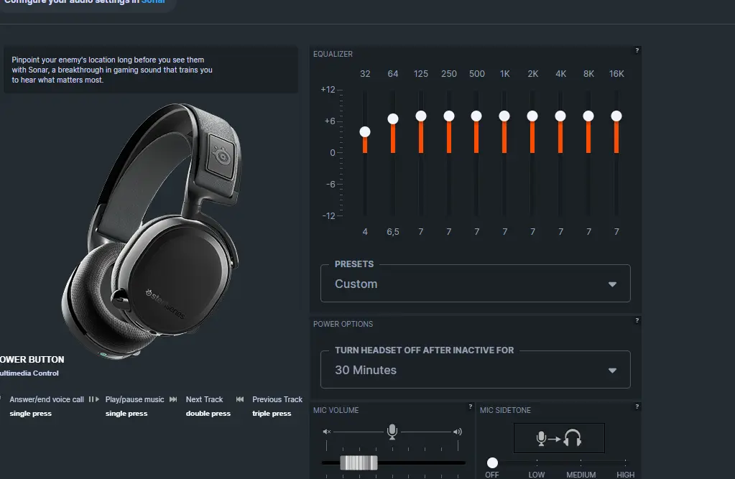Click the 125 Hz equalizer slider knob

point(421,116)
